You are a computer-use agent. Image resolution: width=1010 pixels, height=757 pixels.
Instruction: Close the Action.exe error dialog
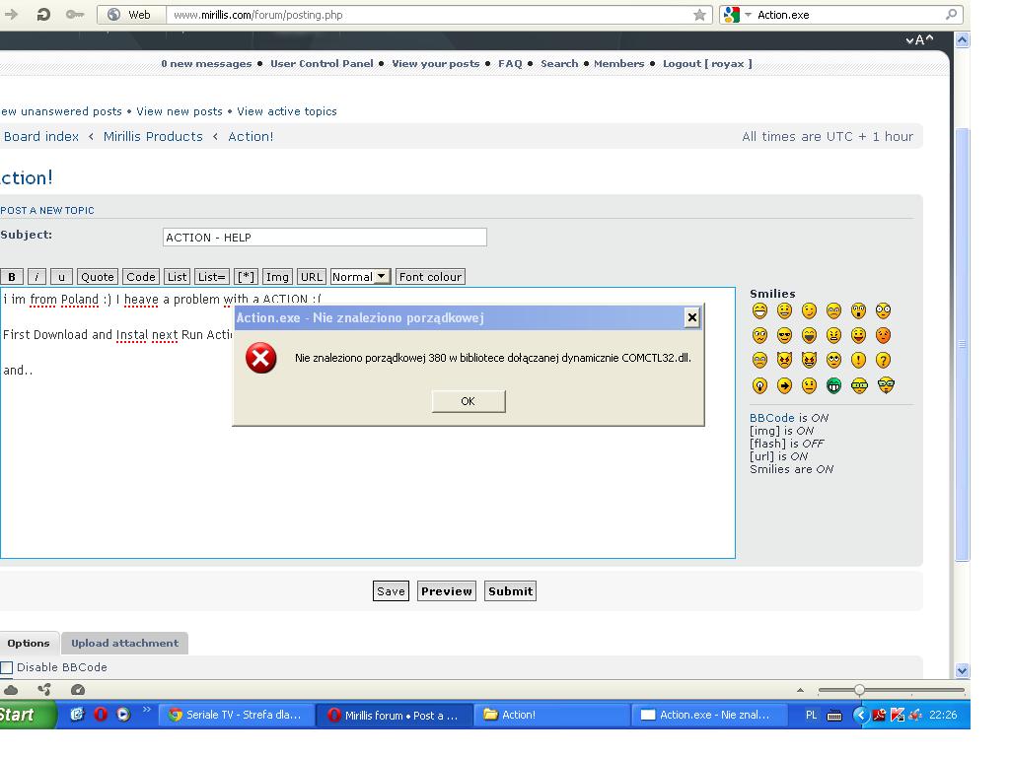pyautogui.click(x=691, y=317)
